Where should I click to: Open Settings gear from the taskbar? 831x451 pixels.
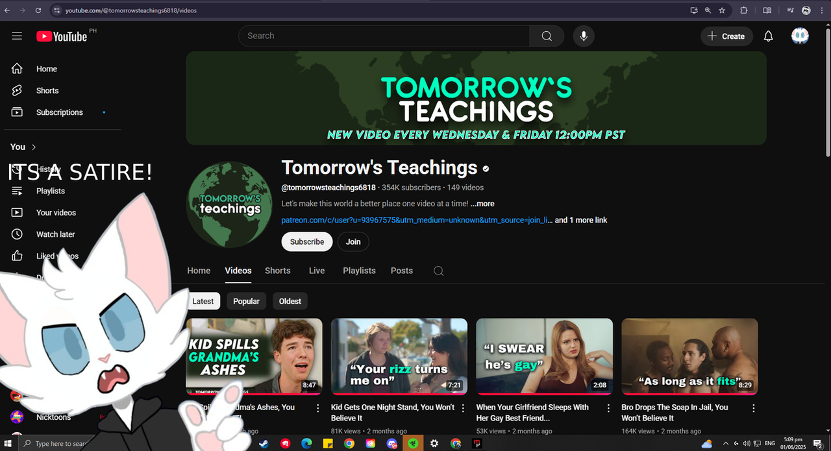coord(434,444)
